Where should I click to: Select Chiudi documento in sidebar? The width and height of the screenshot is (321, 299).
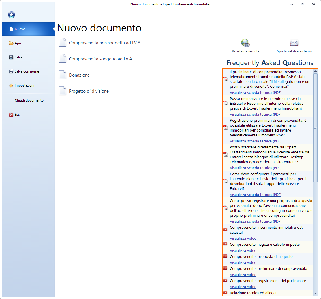29,100
